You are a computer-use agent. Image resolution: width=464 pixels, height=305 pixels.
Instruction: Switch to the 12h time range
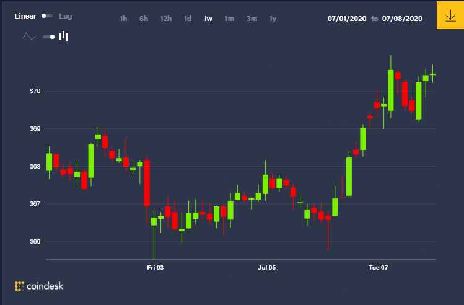(x=166, y=19)
